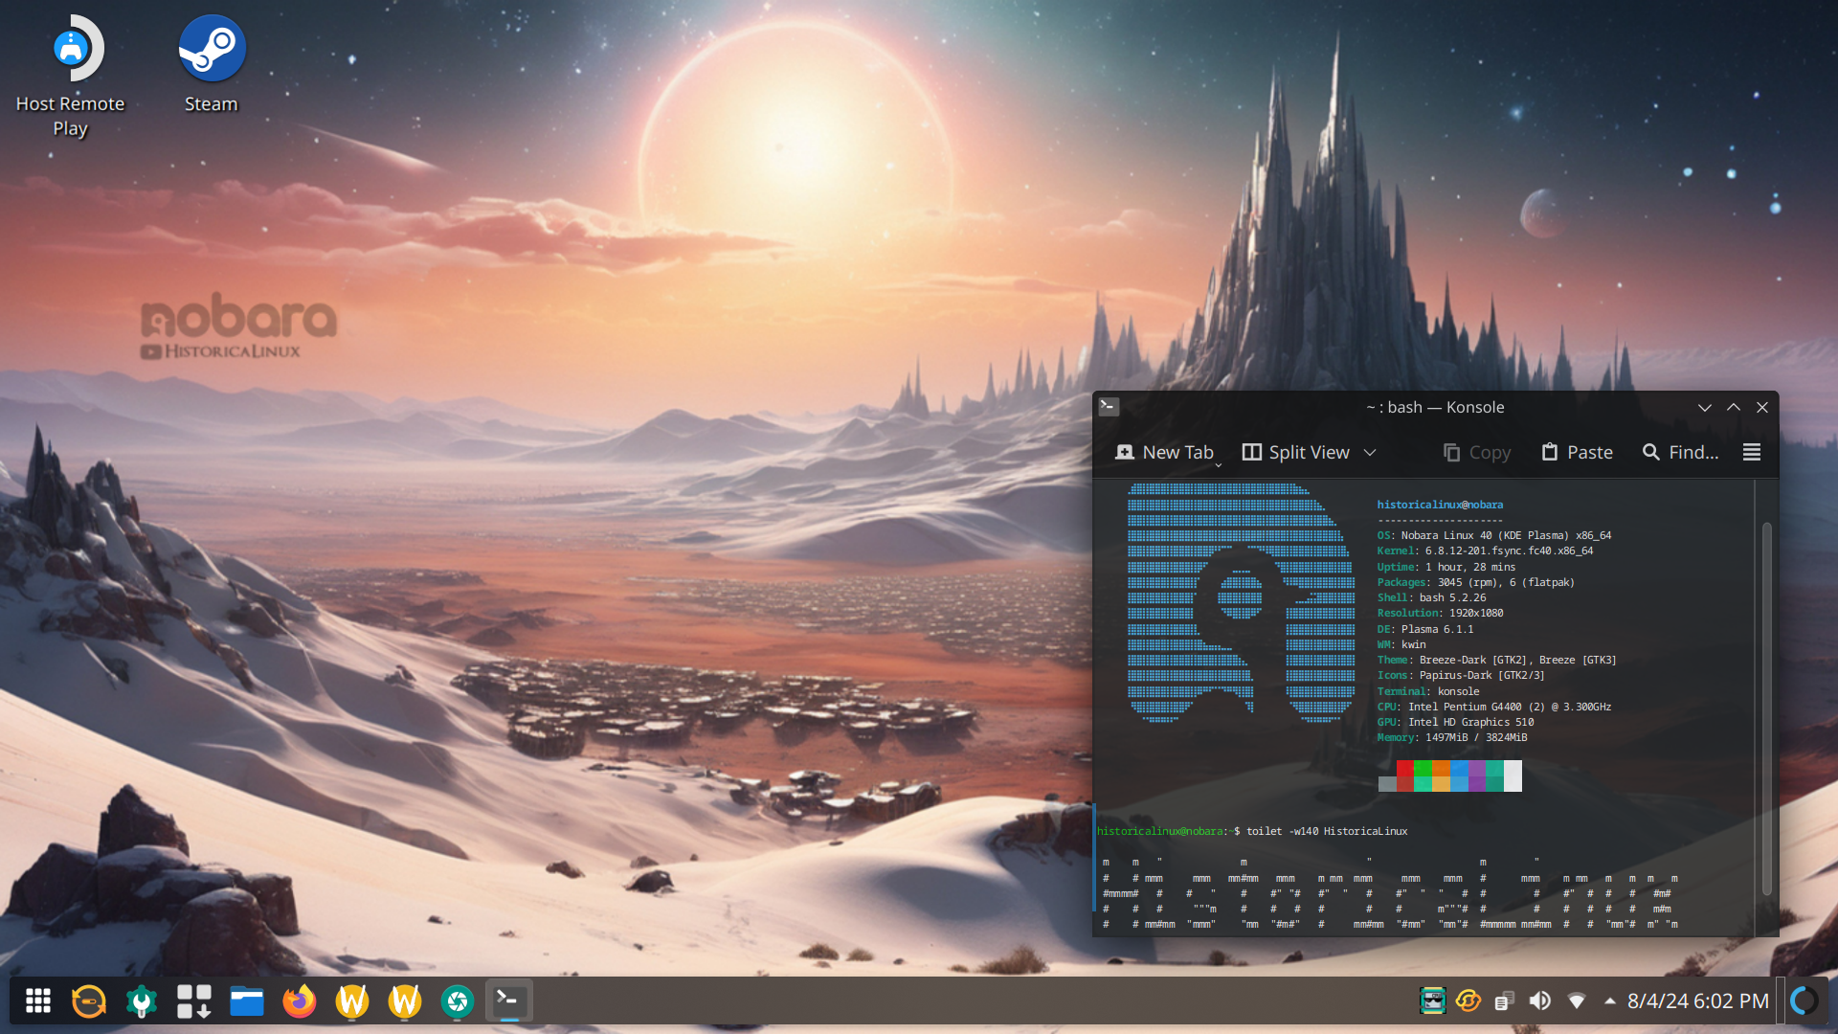
Task: Click the 'DE: Plasma 6.1.1' line
Action: (1424, 629)
